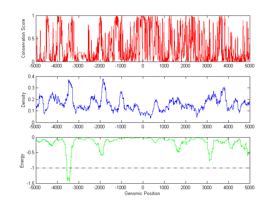Click the green energy dip near position 1700
This screenshot has width=276, height=206.
[178, 151]
